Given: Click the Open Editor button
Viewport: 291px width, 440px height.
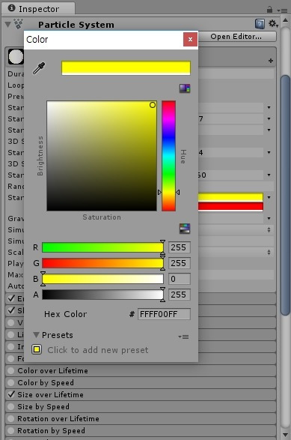Looking at the screenshot, I should point(237,37).
